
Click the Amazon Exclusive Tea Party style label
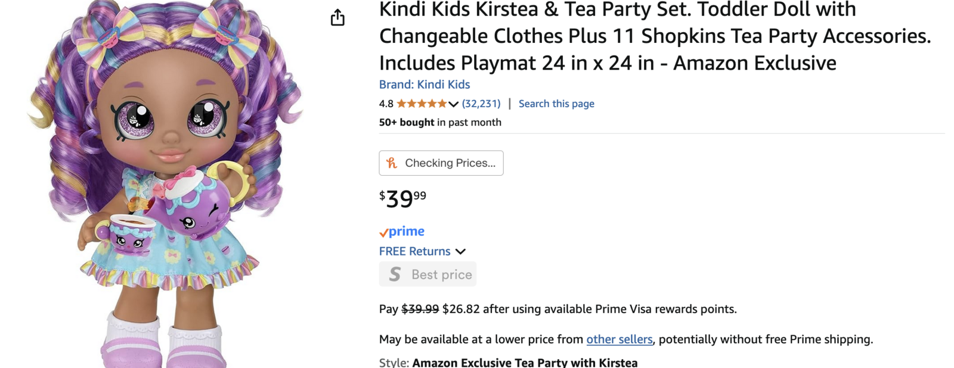coord(525,362)
